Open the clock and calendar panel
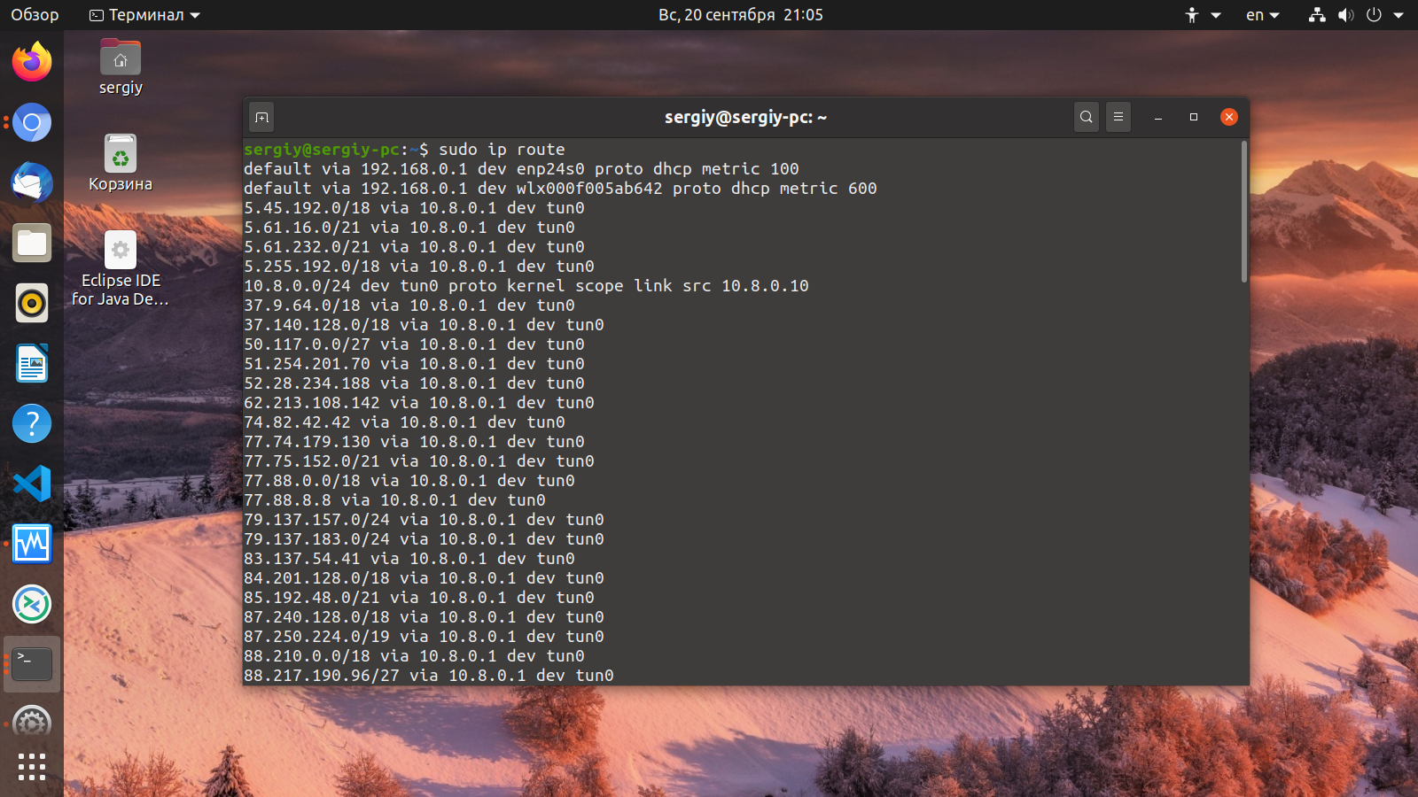This screenshot has width=1418, height=797. coord(741,15)
